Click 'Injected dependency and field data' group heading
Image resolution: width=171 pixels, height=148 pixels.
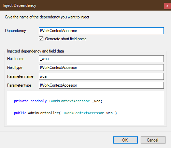(35, 51)
